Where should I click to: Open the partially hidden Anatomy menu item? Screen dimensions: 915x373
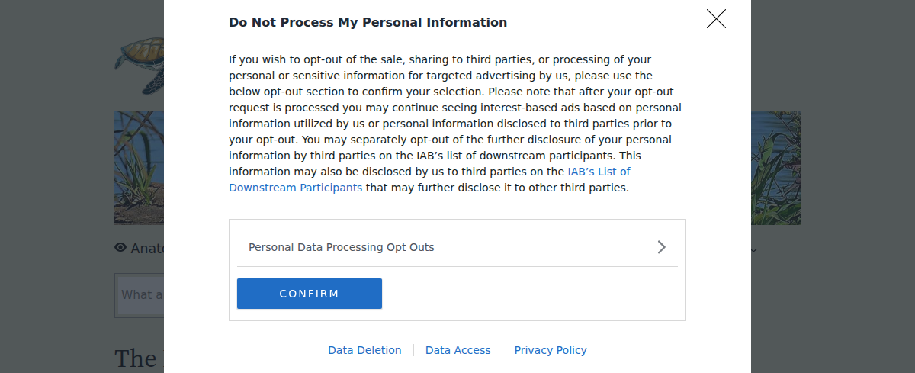(148, 249)
